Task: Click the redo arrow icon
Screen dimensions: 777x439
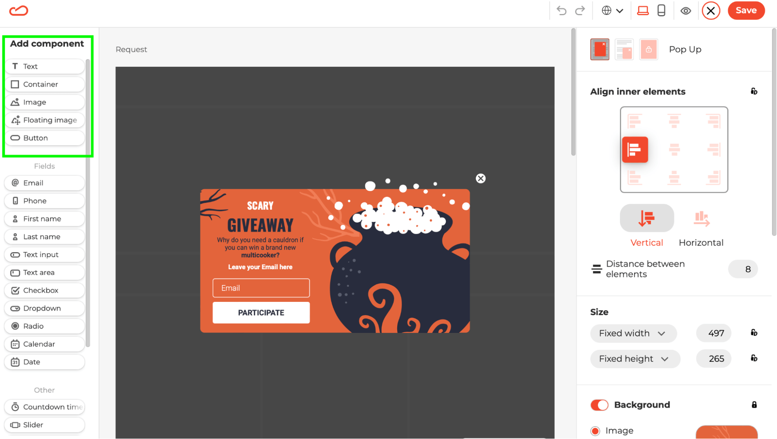Action: 580,10
